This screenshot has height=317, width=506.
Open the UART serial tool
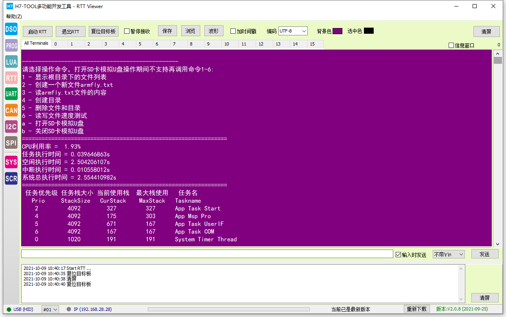[x=11, y=94]
